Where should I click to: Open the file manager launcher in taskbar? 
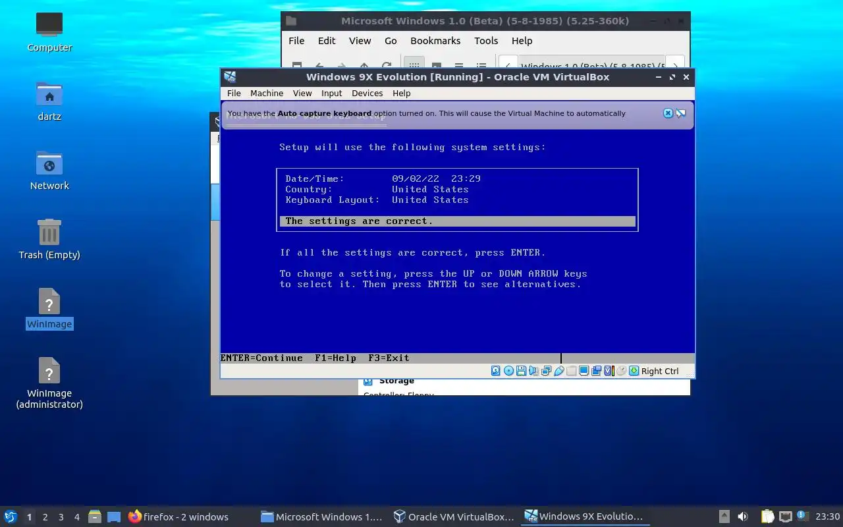[x=94, y=516]
